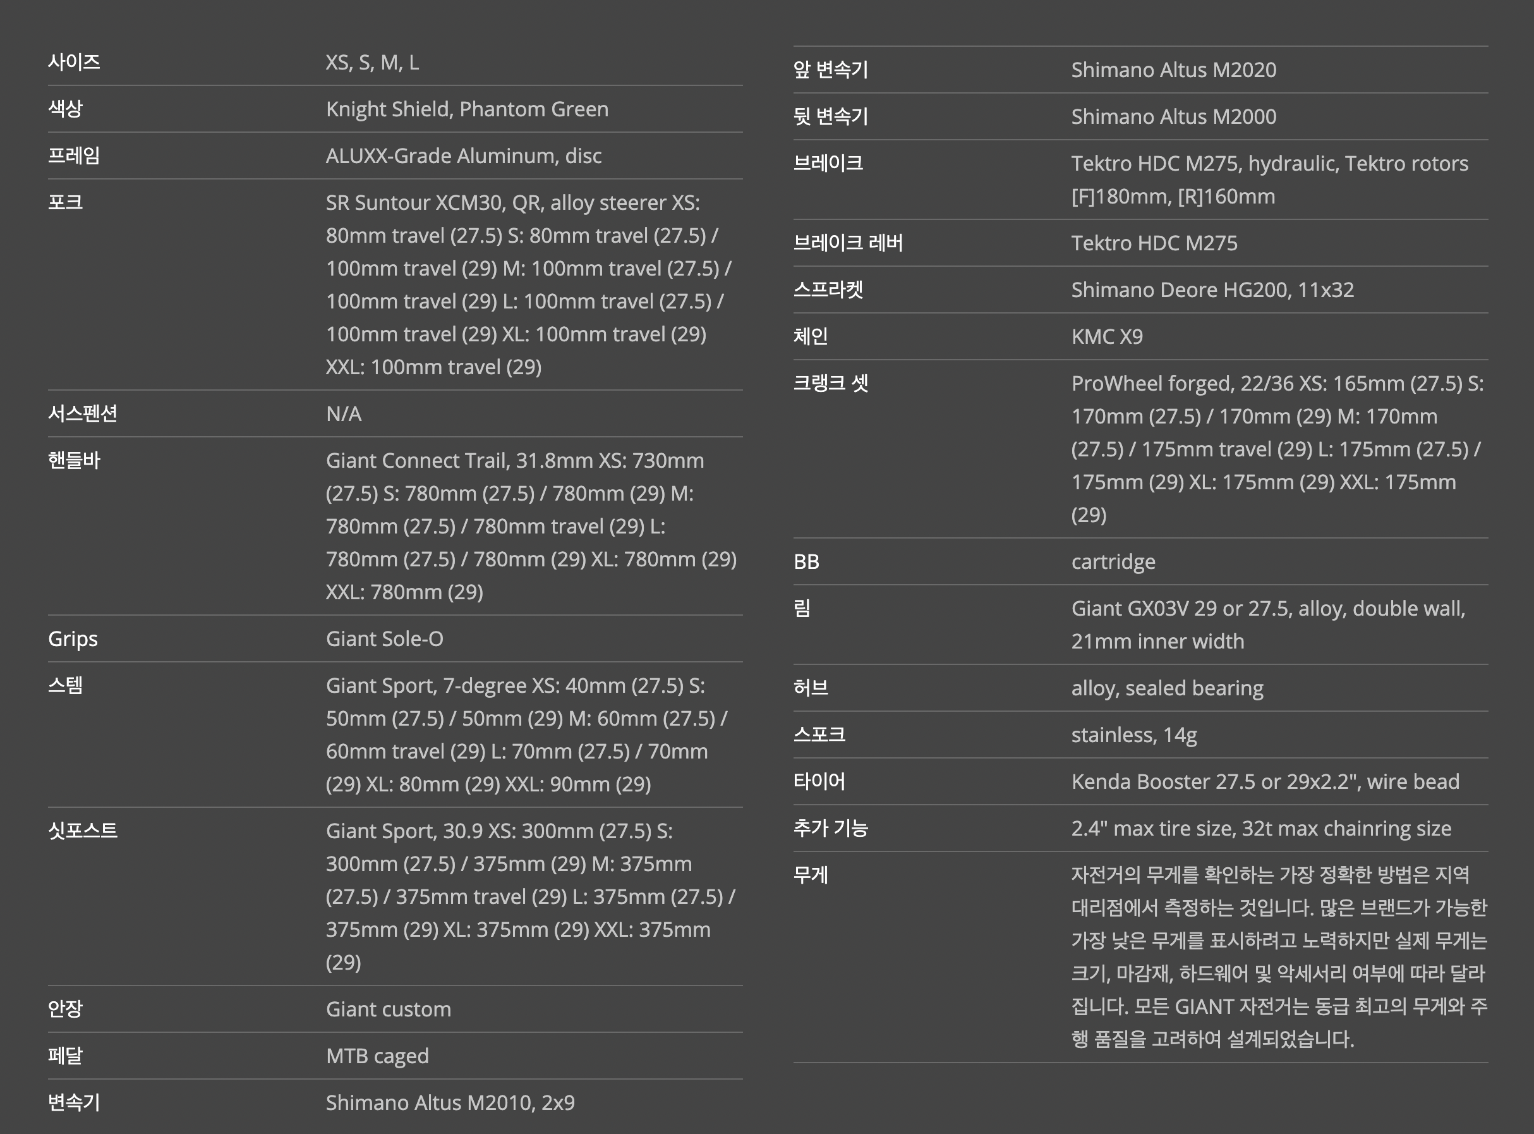Viewport: 1534px width, 1134px height.
Task: Click the Tektro HDC M275 hydraulic brake spec
Action: 1270,180
